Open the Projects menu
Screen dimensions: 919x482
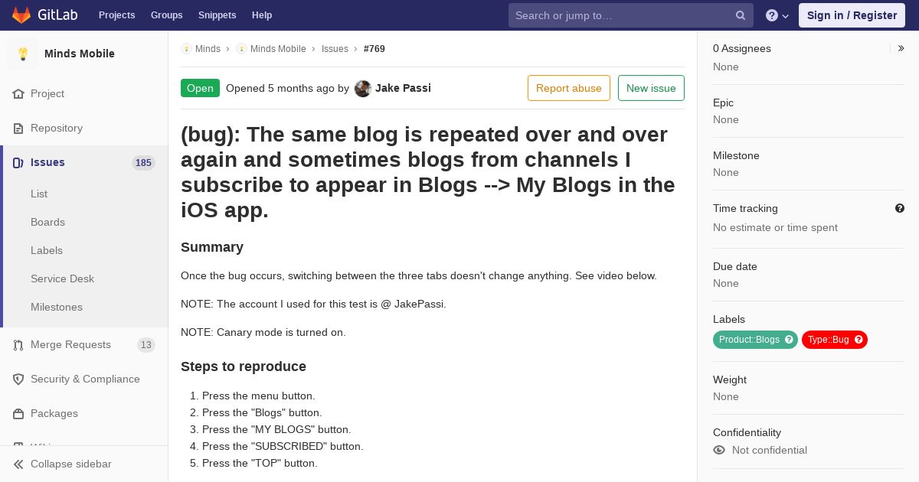click(116, 15)
